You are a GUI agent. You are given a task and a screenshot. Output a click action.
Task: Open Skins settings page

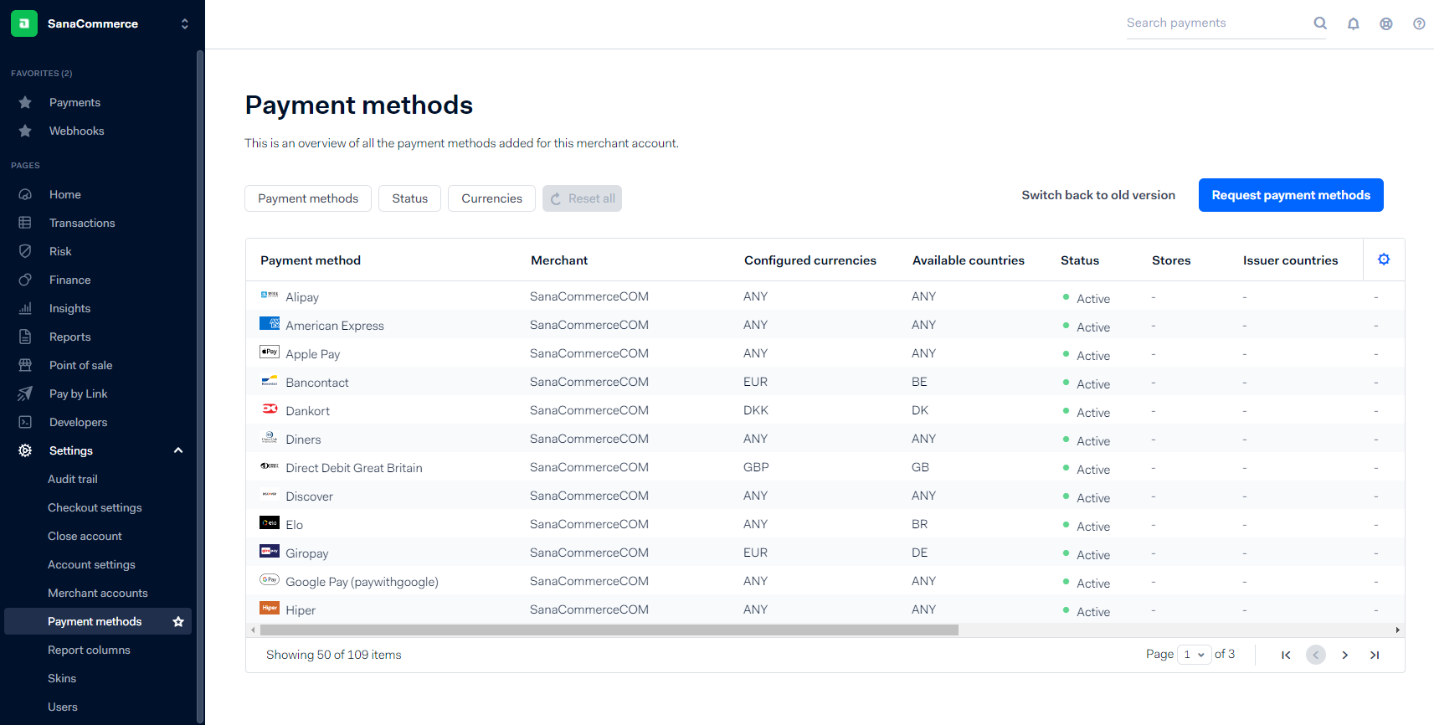[62, 678]
